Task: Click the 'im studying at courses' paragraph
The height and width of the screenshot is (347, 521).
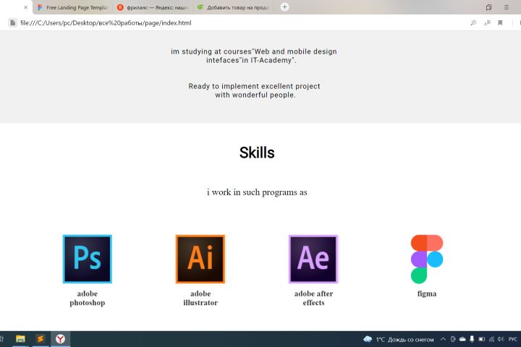Action: click(254, 56)
